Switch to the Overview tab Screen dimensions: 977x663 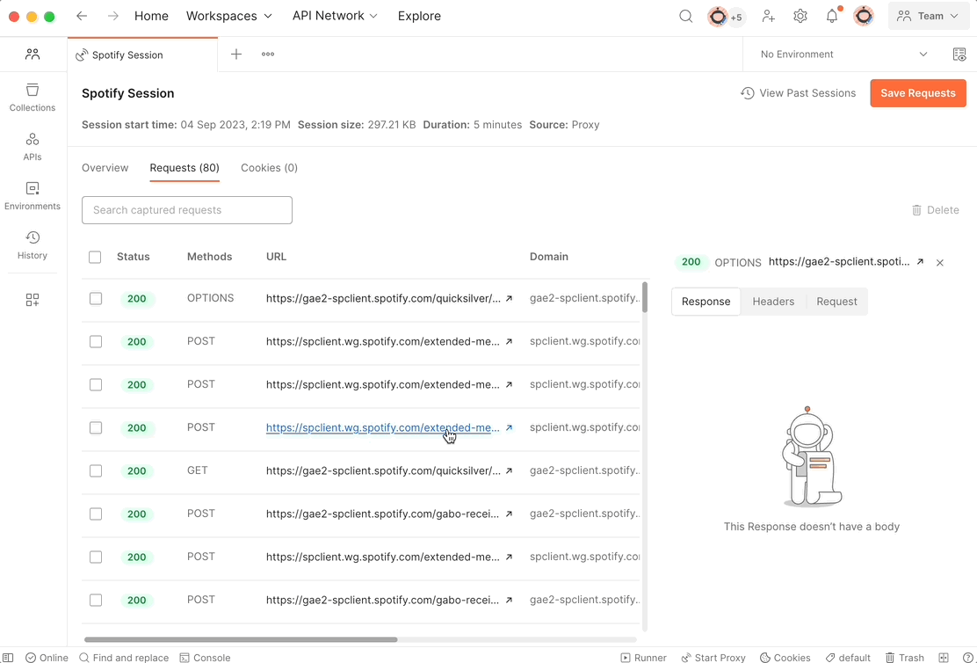click(105, 168)
